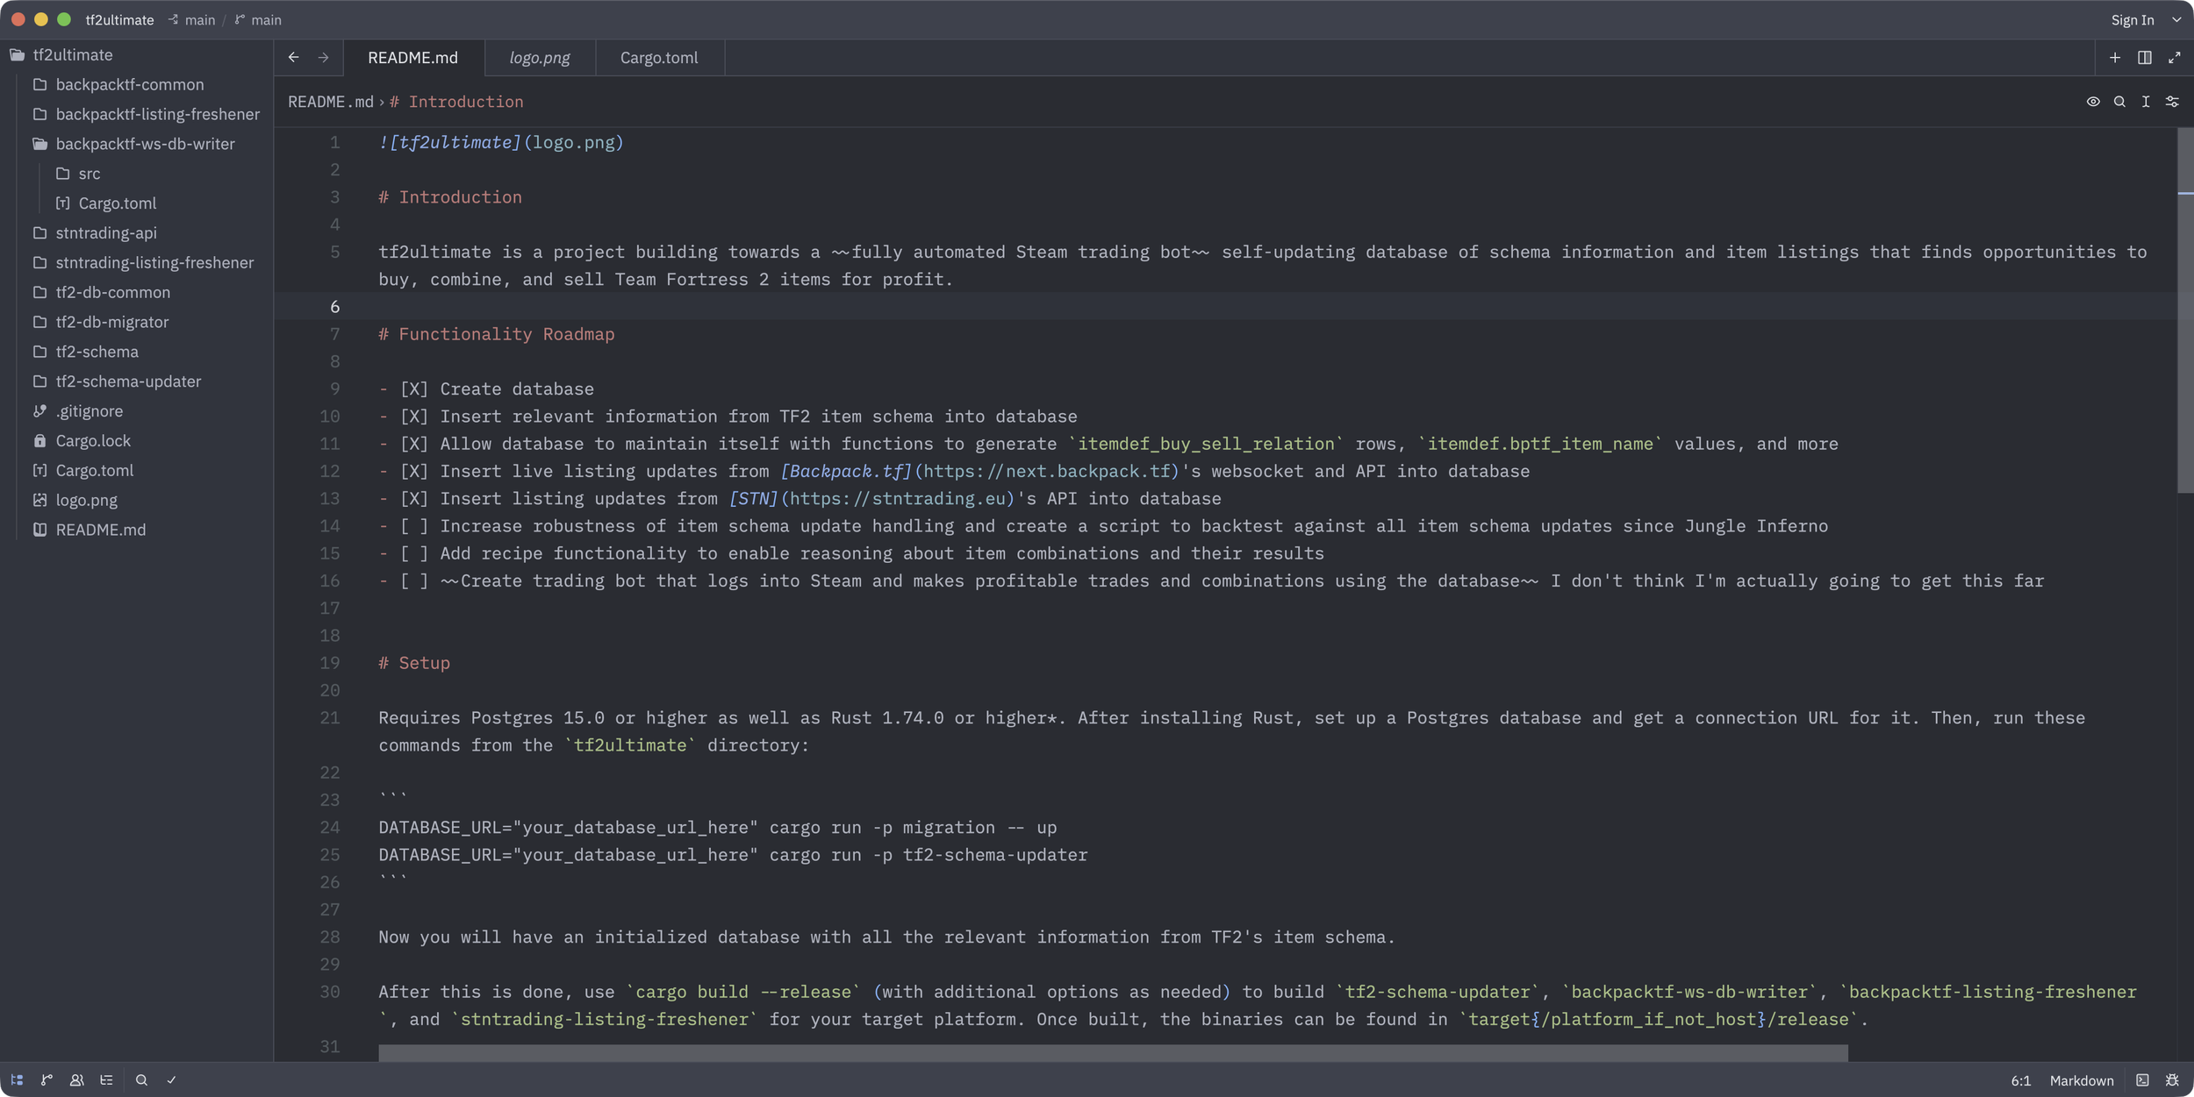Expand the tf2-db-common folder
The width and height of the screenshot is (2194, 1097).
click(112, 292)
